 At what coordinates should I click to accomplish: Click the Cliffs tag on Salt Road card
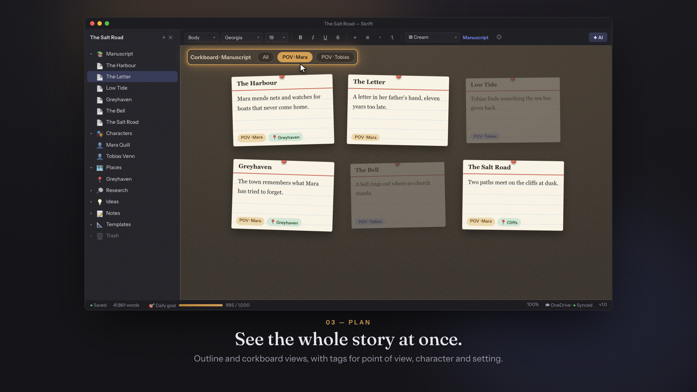pyautogui.click(x=509, y=222)
